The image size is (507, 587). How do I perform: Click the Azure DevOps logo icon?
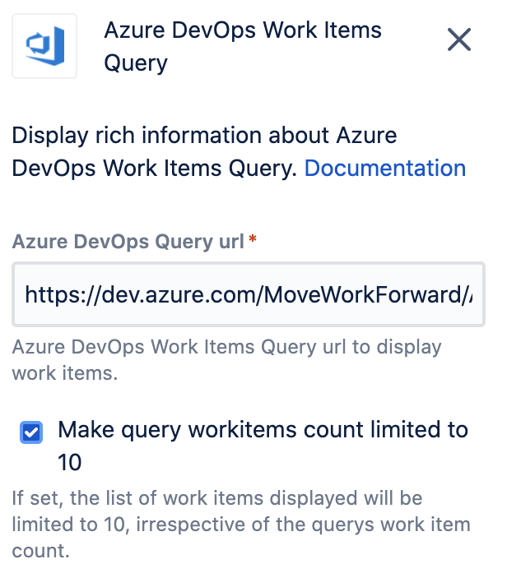[44, 46]
